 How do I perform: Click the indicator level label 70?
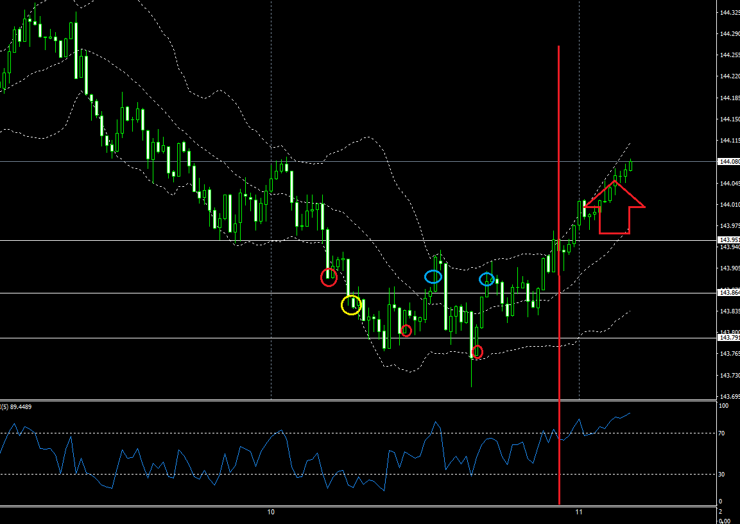click(721, 433)
